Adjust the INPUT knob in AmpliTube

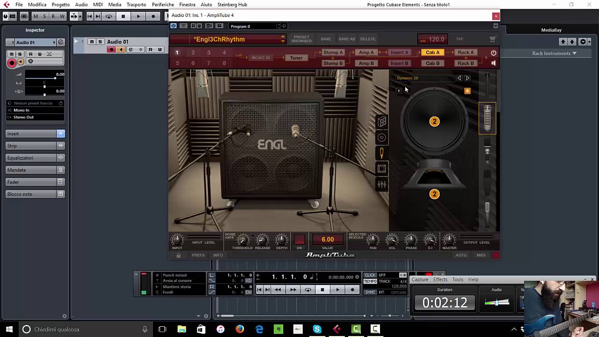coord(177,240)
